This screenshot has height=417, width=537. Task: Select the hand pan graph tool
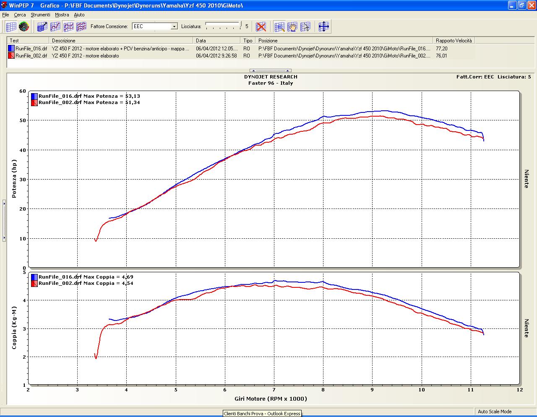(292, 26)
